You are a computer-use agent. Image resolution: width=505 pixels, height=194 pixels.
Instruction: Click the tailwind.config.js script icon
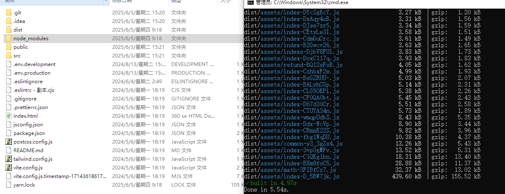pyautogui.click(x=9, y=159)
